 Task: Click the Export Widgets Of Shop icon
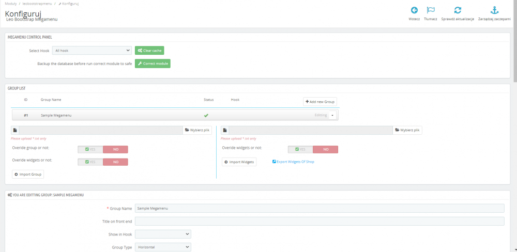(273, 162)
